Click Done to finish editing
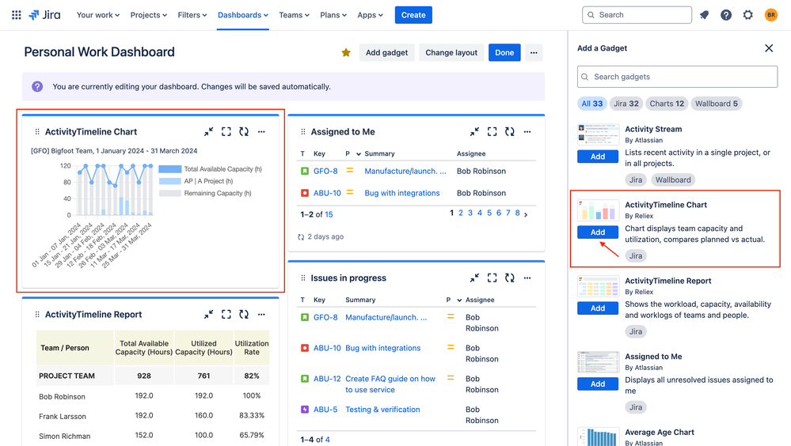This screenshot has height=446, width=791. [x=504, y=52]
